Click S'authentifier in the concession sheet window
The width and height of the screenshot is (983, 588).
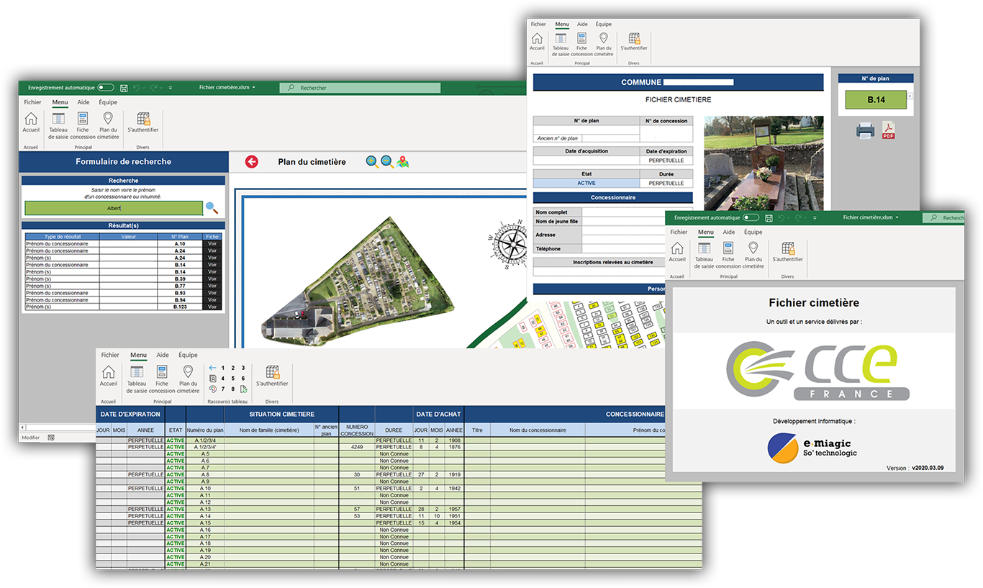pyautogui.click(x=634, y=42)
